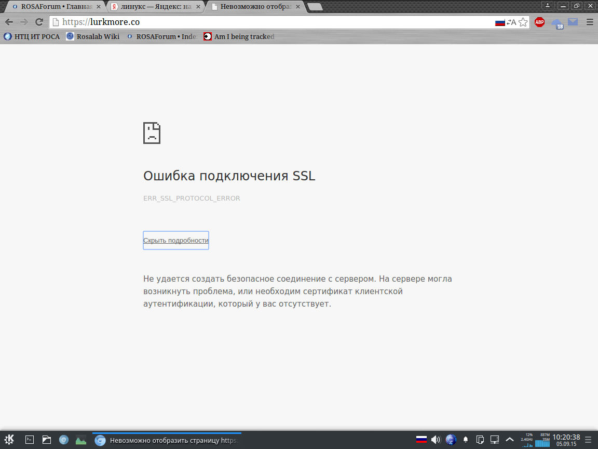Open the Rosalab Wiki bookmark

(93, 37)
